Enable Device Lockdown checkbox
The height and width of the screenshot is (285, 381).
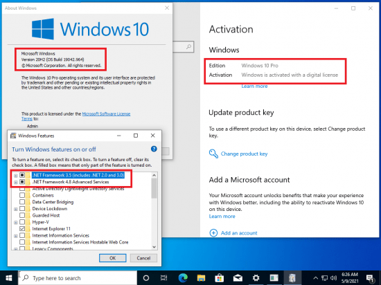coord(22,209)
